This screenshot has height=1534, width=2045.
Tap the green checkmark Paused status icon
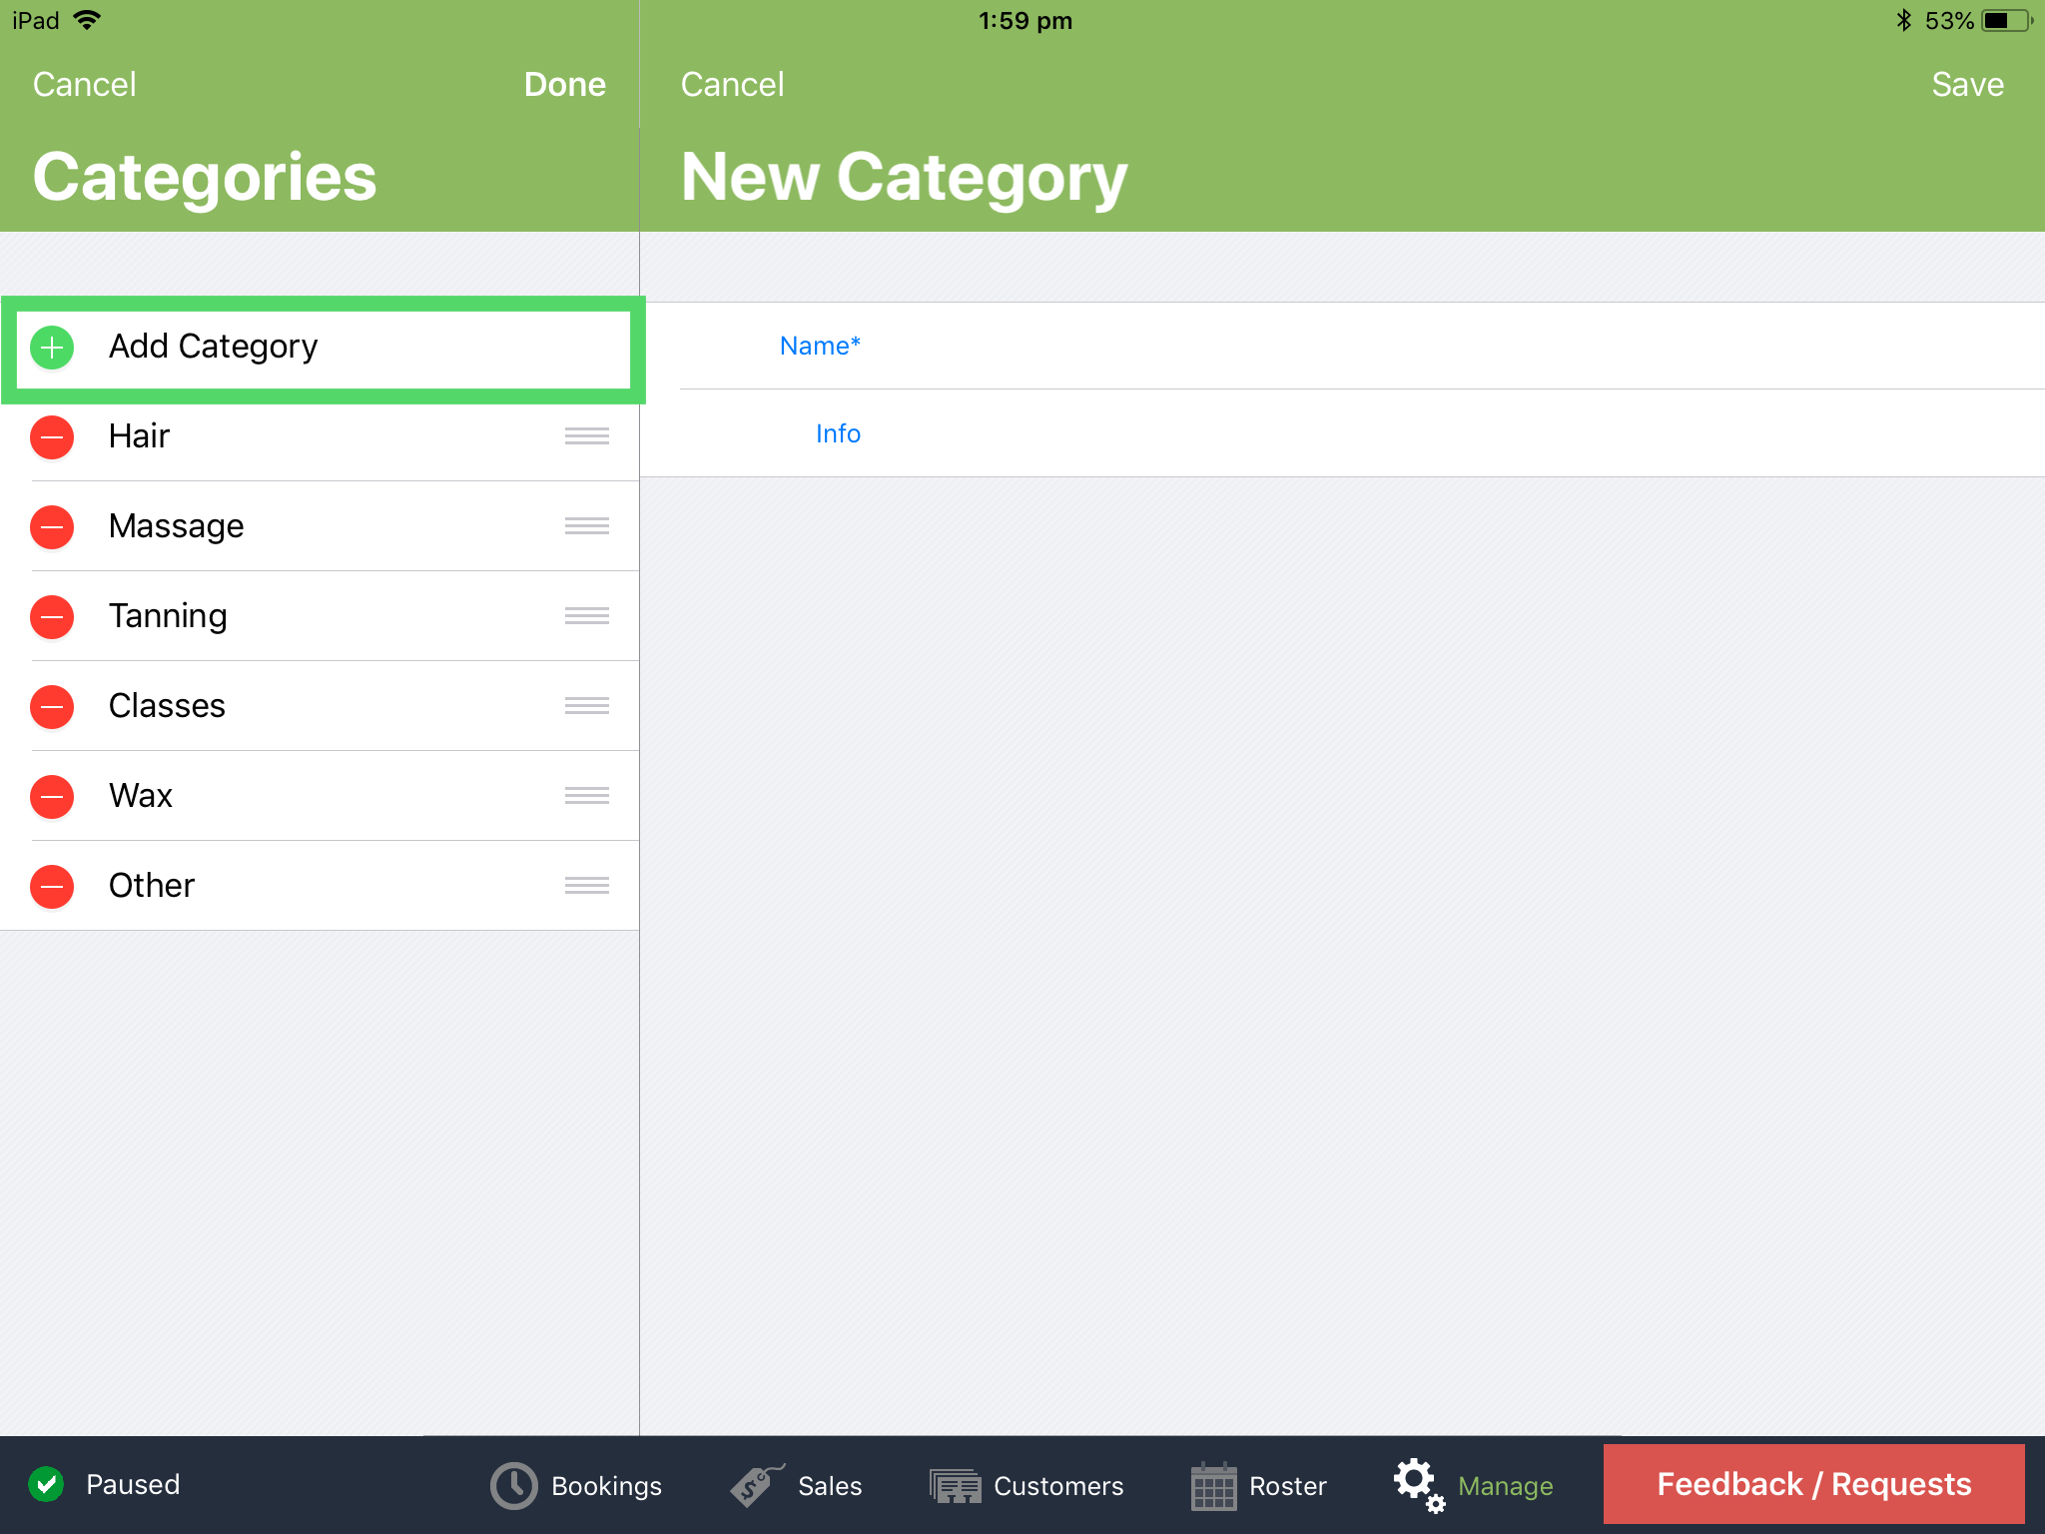pos(46,1484)
